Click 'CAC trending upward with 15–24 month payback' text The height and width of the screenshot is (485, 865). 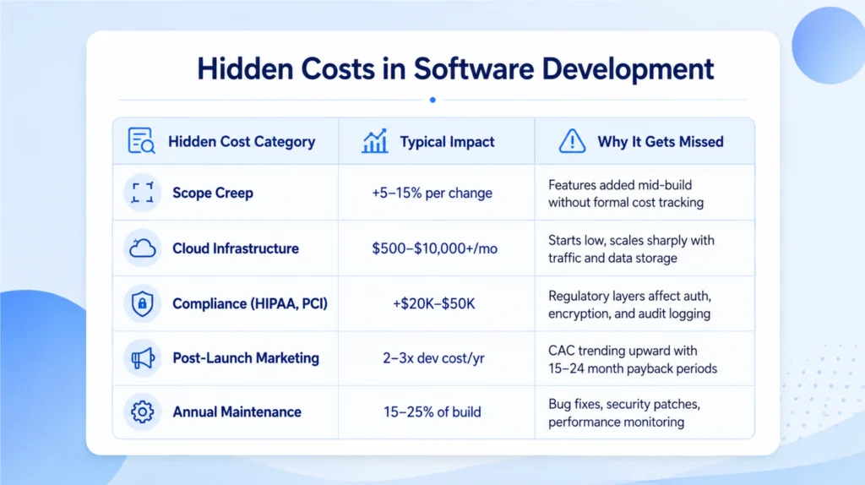point(633,360)
